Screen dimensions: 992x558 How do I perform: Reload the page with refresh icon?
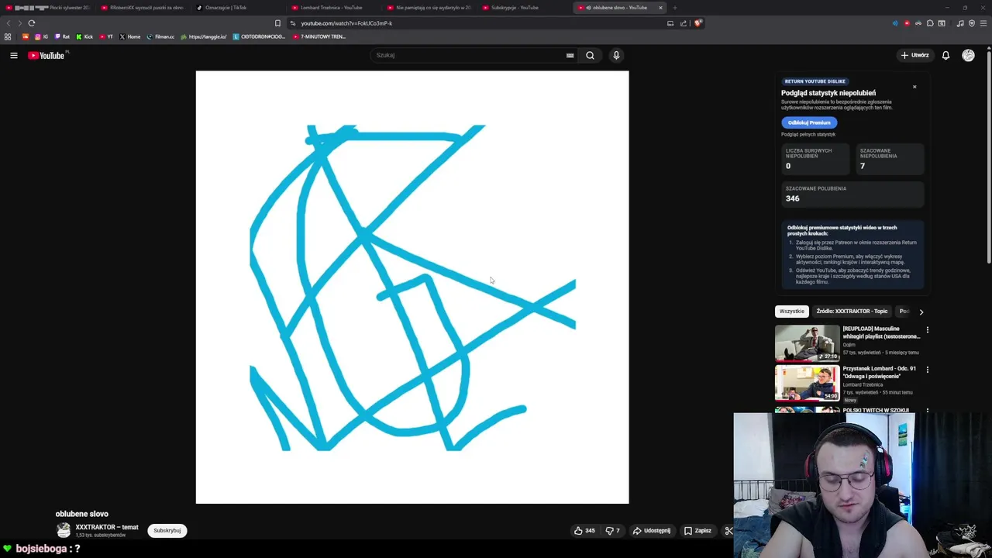(x=32, y=23)
